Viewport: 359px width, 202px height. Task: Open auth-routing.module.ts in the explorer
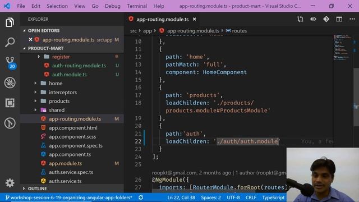79,66
